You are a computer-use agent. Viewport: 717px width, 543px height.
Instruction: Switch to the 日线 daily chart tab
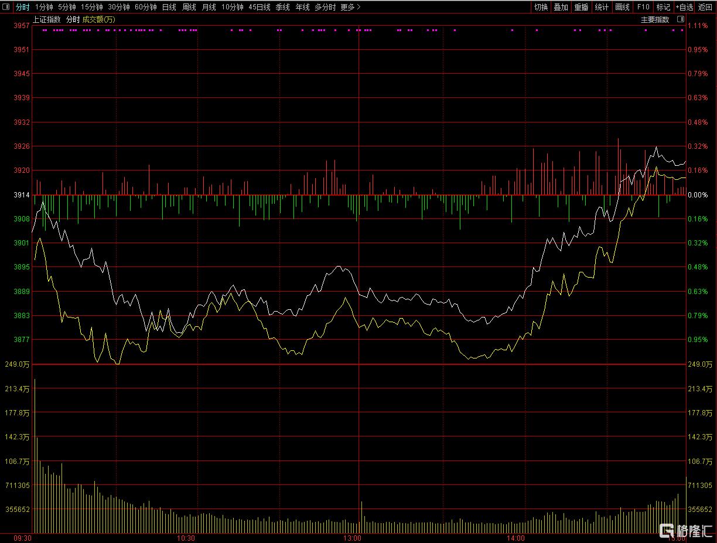[169, 8]
